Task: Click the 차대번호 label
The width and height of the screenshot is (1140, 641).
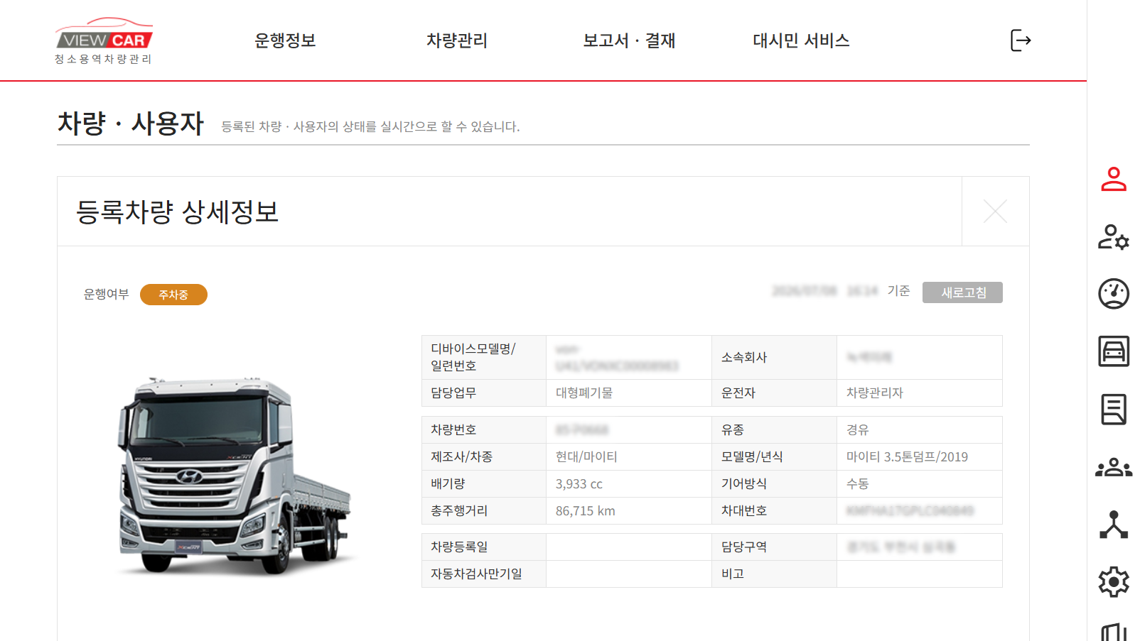Action: (744, 511)
